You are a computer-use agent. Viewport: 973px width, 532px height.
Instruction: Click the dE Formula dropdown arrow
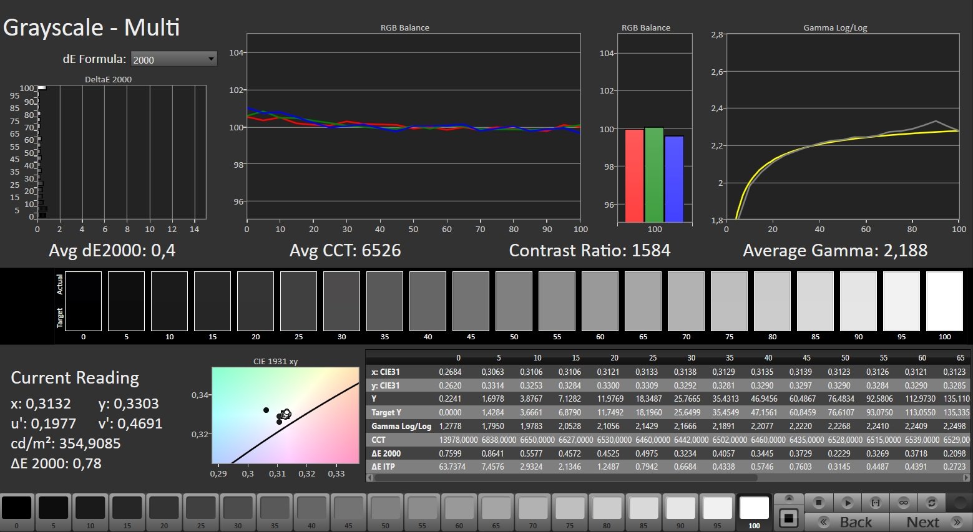211,59
